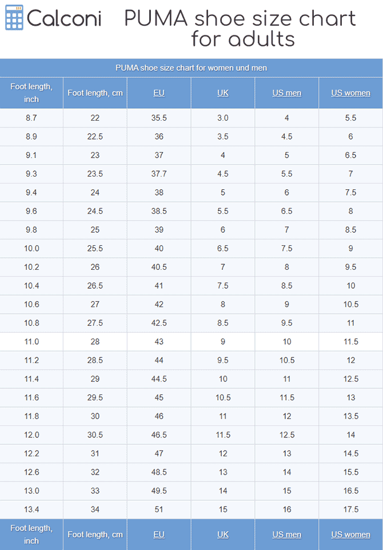Select the 'Foot length, inch' top column header
383x550 pixels.
(x=31, y=93)
